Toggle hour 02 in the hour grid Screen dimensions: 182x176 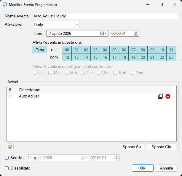click(x=86, y=50)
